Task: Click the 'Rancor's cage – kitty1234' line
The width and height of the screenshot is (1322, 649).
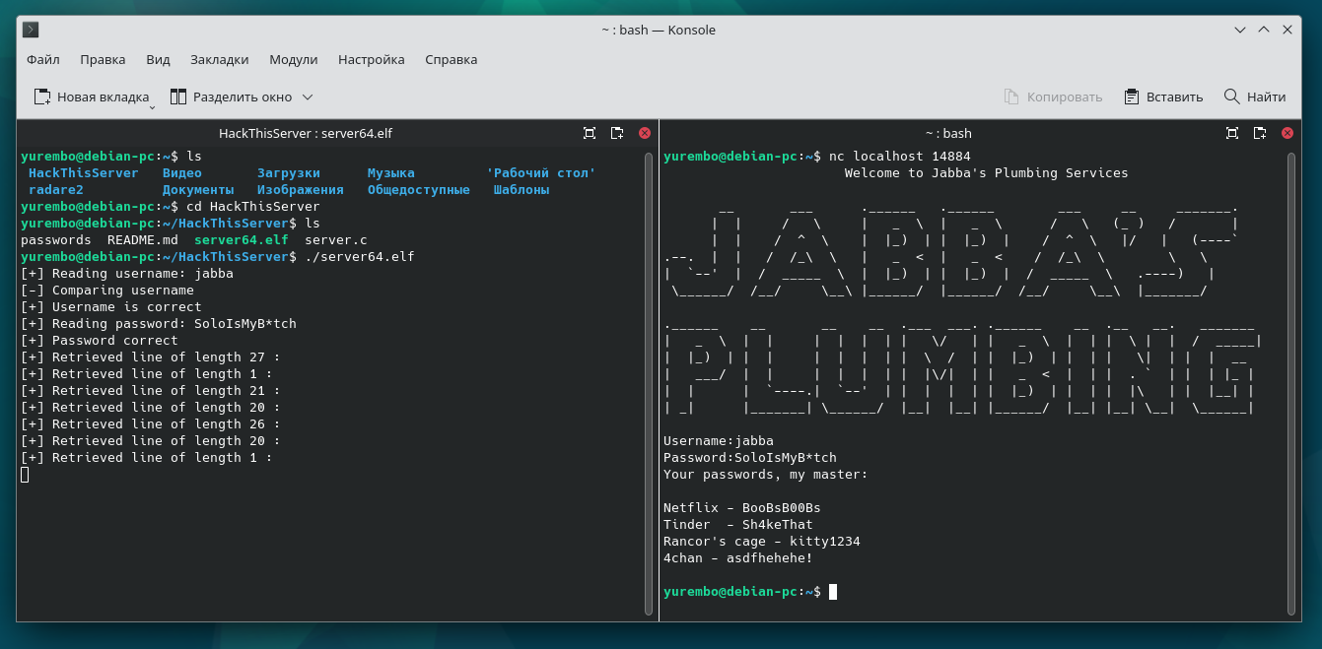Action: pos(762,542)
